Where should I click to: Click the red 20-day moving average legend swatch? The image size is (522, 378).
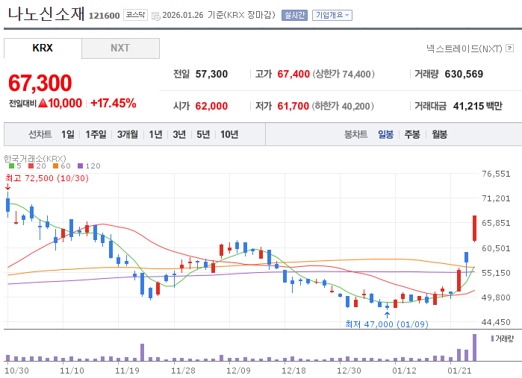click(31, 166)
